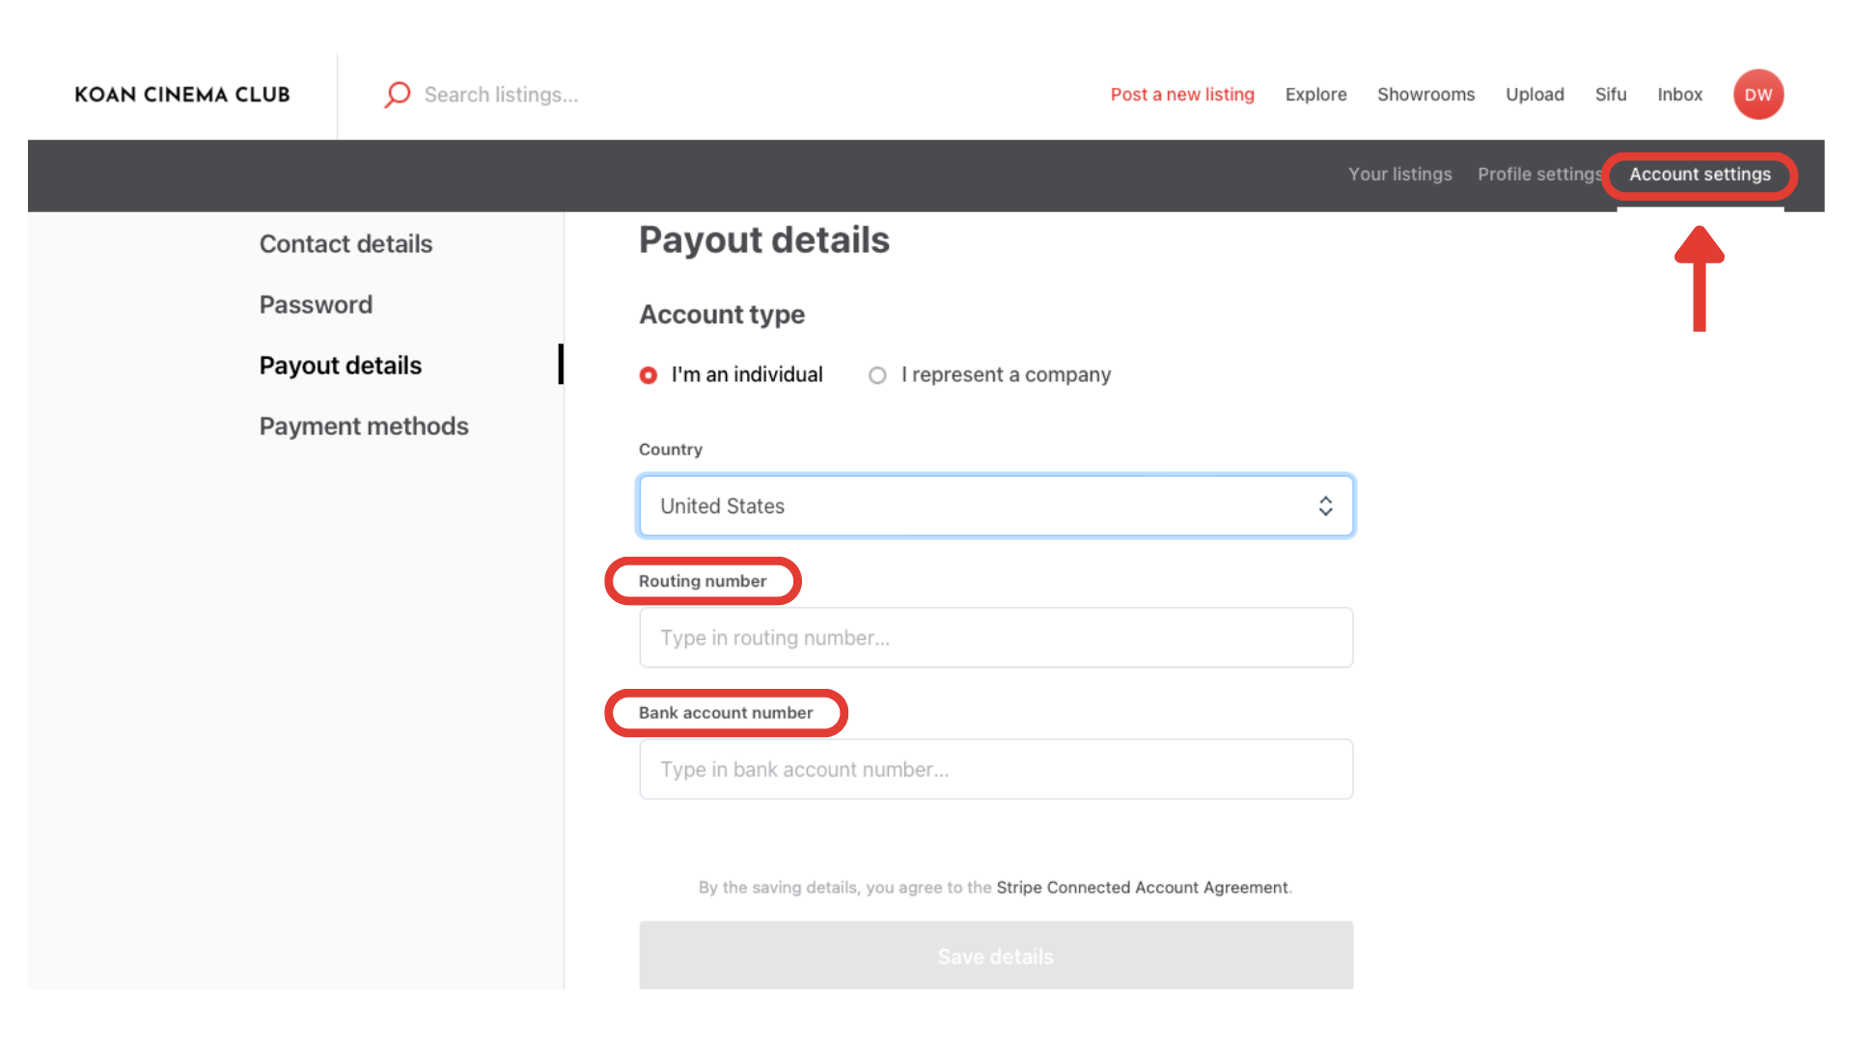The image size is (1853, 1042).
Task: Click the Save details button
Action: pyautogui.click(x=996, y=955)
